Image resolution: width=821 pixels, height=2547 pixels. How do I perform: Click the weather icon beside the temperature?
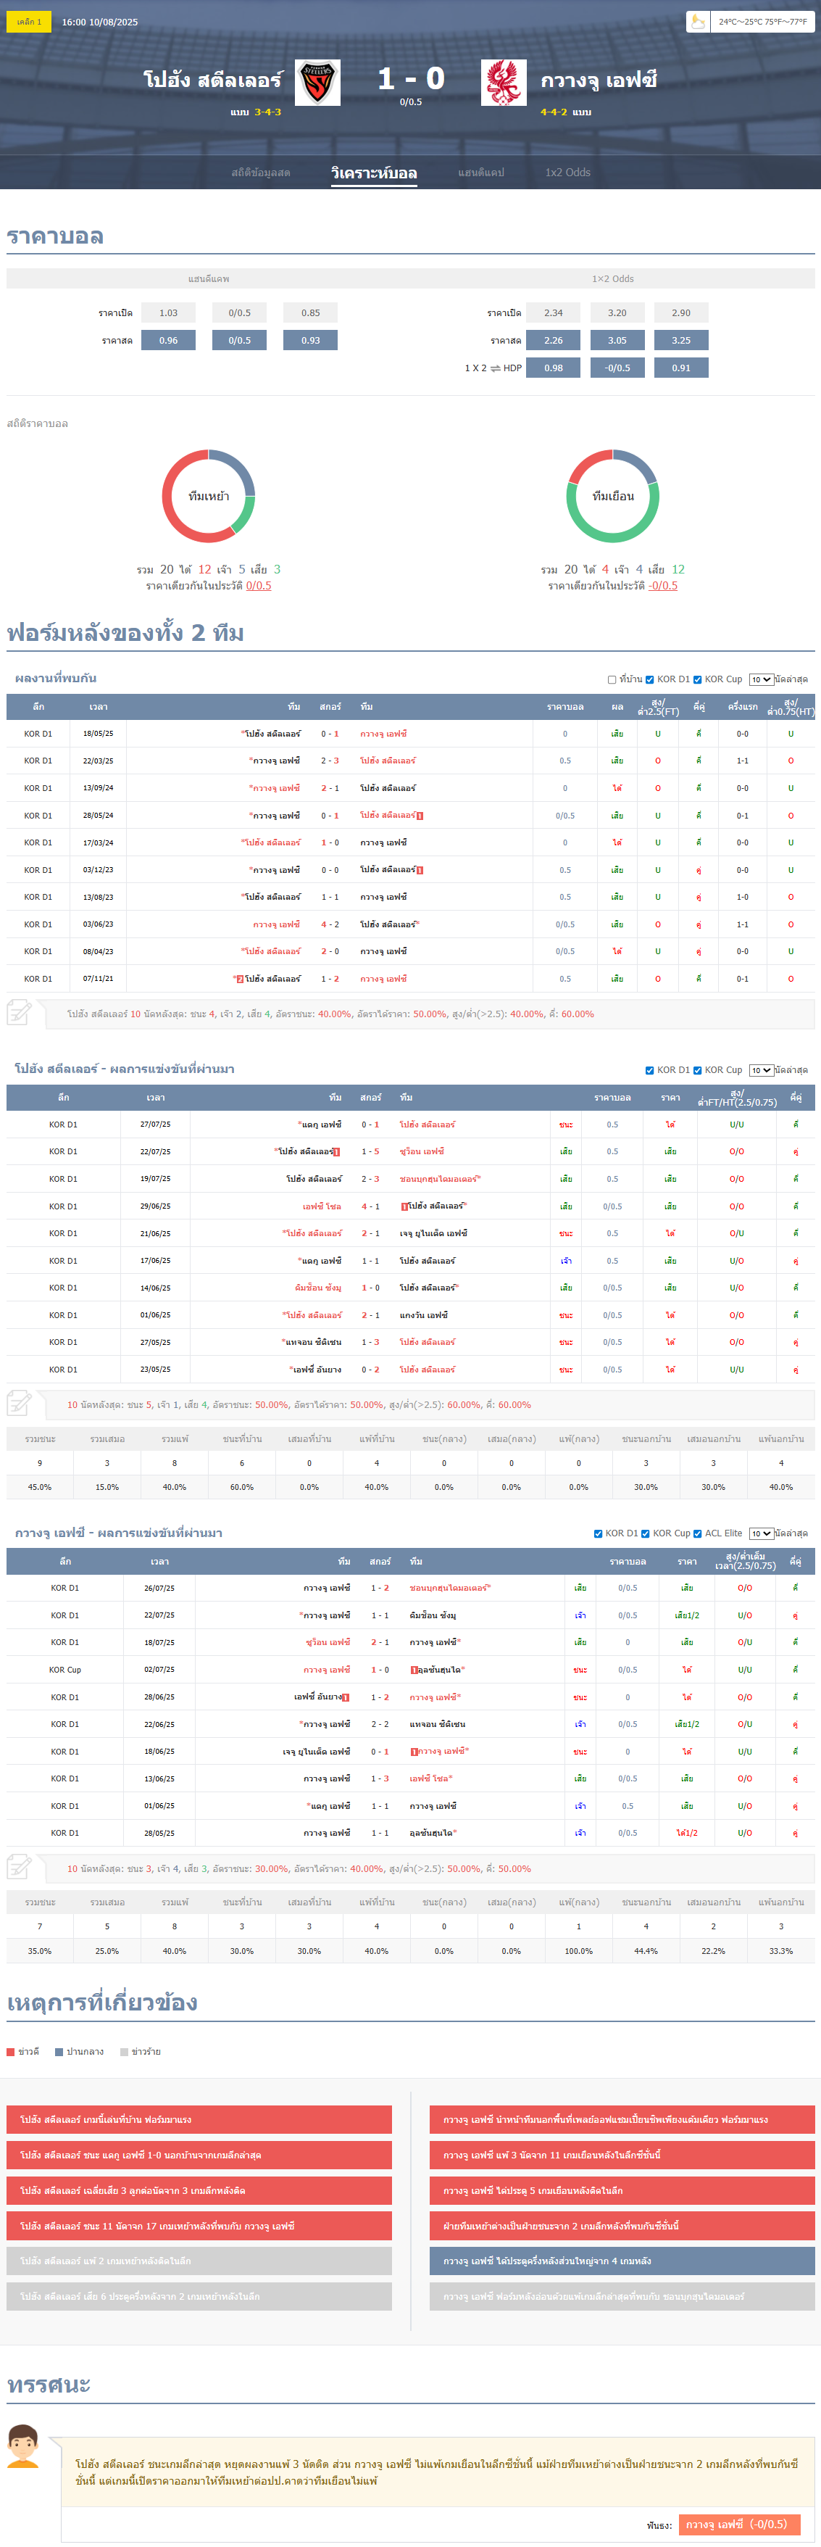pos(699,22)
